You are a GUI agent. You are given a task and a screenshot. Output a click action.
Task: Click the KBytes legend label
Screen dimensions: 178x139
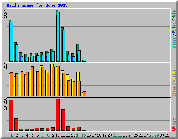pos(174,125)
